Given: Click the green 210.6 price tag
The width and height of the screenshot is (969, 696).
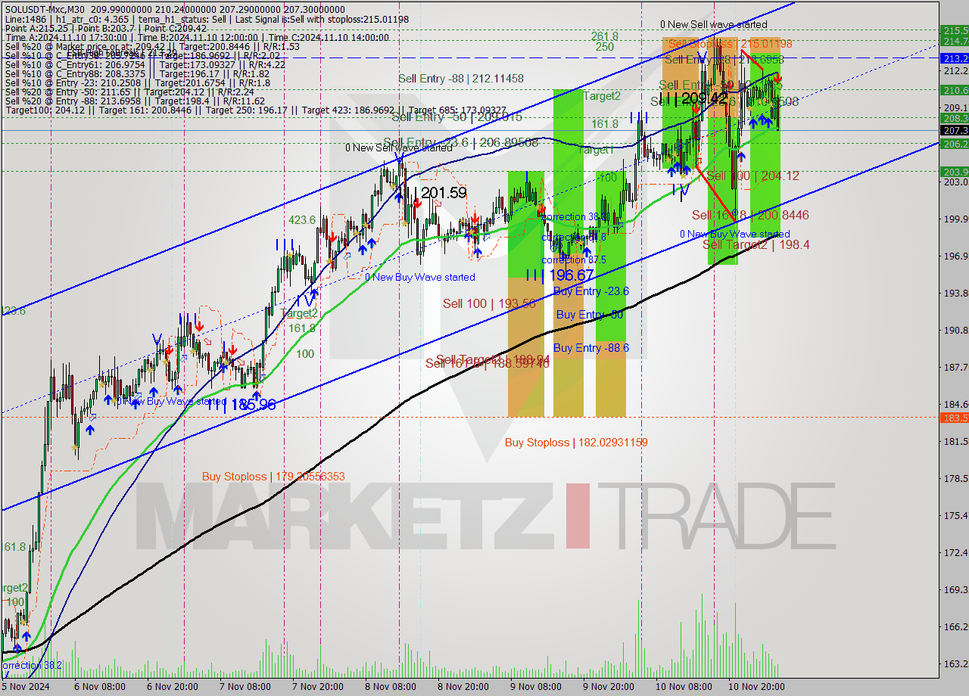Looking at the screenshot, I should click(954, 89).
